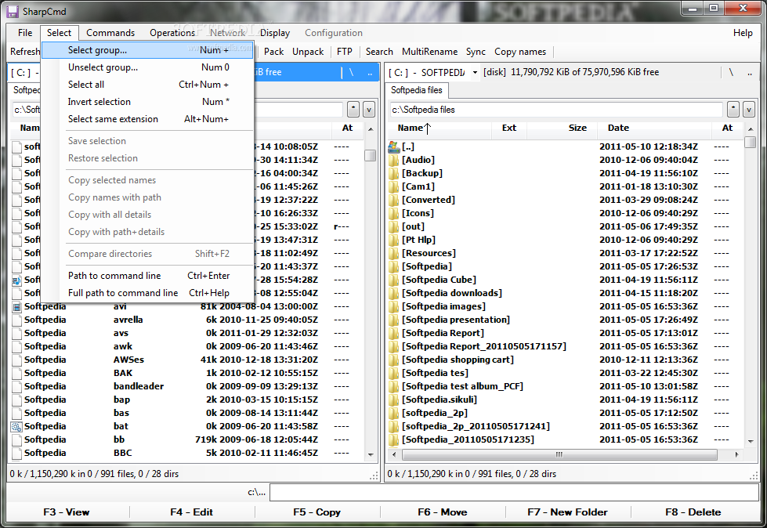Click the command line input field

pos(514,492)
